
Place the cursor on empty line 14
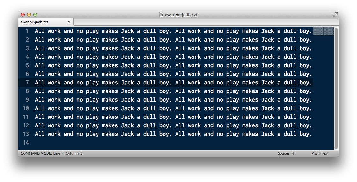pos(173,143)
